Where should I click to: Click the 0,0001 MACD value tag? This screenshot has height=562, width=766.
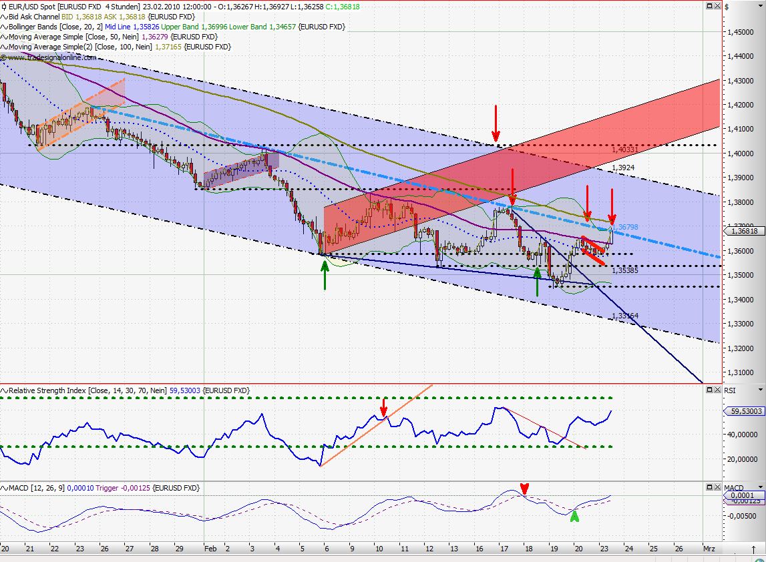click(x=745, y=495)
